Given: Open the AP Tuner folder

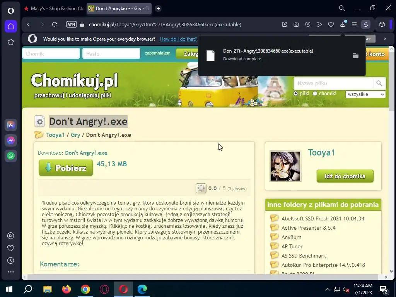Looking at the screenshot, I should [x=292, y=246].
